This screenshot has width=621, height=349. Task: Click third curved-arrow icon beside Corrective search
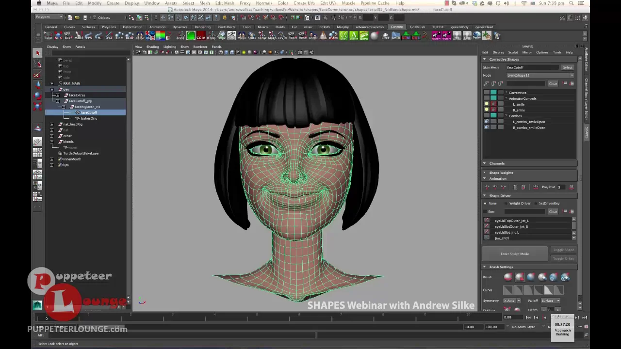pyautogui.click(x=500, y=83)
